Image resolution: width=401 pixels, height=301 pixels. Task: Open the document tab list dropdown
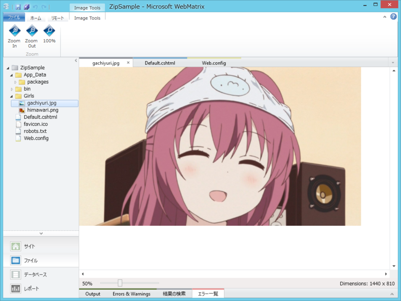(x=393, y=63)
